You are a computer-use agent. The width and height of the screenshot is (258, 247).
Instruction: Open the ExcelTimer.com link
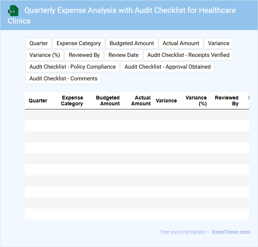[x=231, y=232]
